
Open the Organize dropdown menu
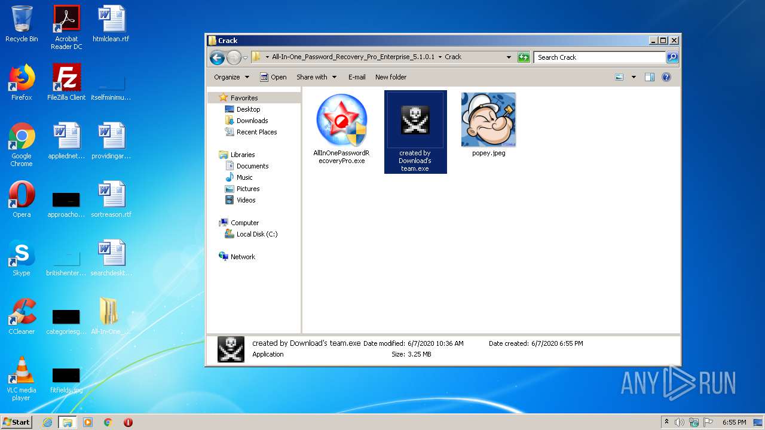coord(231,77)
